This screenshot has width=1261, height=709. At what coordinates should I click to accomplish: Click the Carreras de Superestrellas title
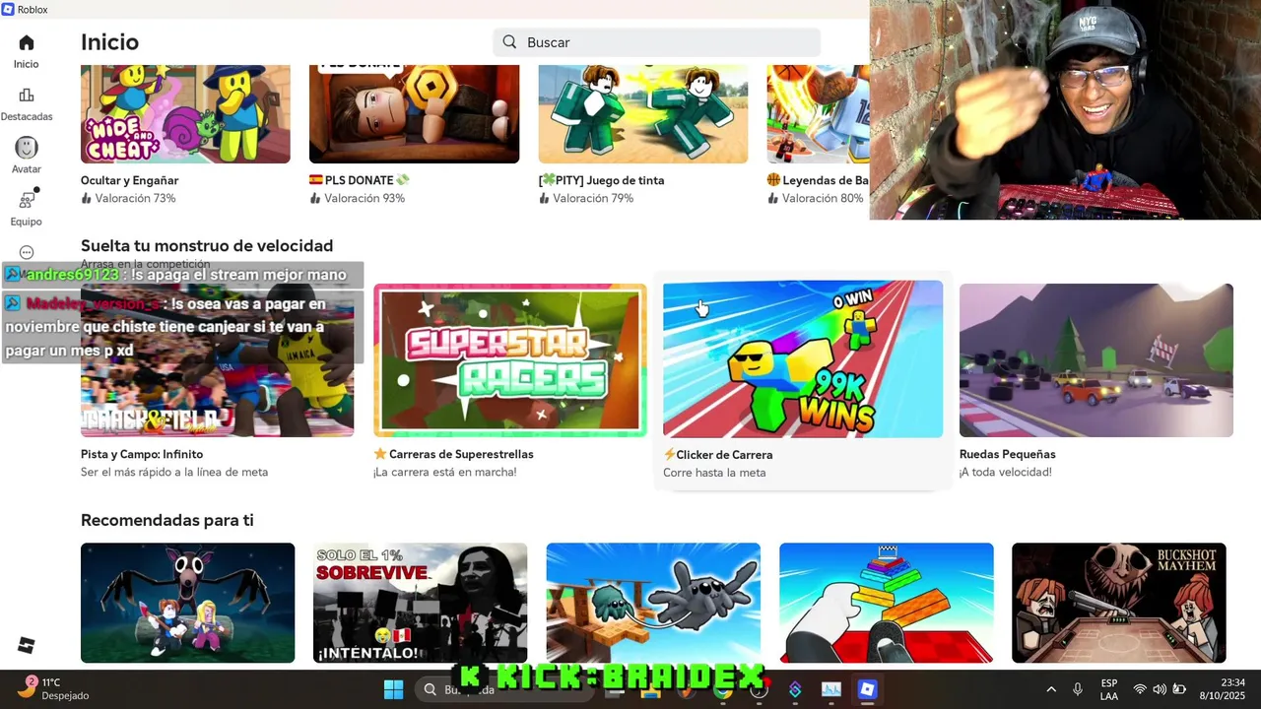coord(453,454)
